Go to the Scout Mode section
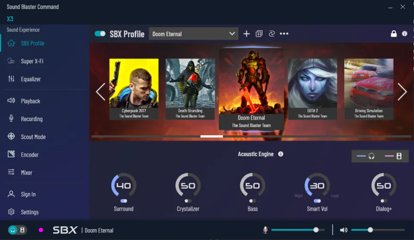This screenshot has height=240, width=414. tap(33, 137)
